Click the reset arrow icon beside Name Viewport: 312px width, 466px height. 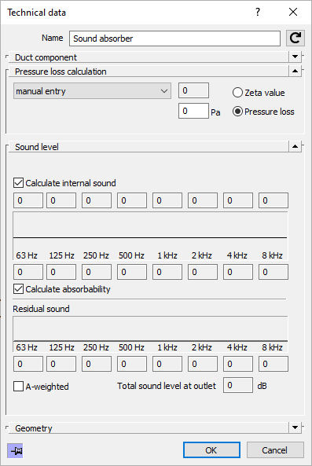(x=295, y=38)
